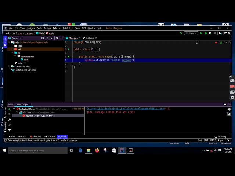Screen dimensions: 235x176
Task: Toggle the Project tool window stripe button
Action: (x=5, y=42)
